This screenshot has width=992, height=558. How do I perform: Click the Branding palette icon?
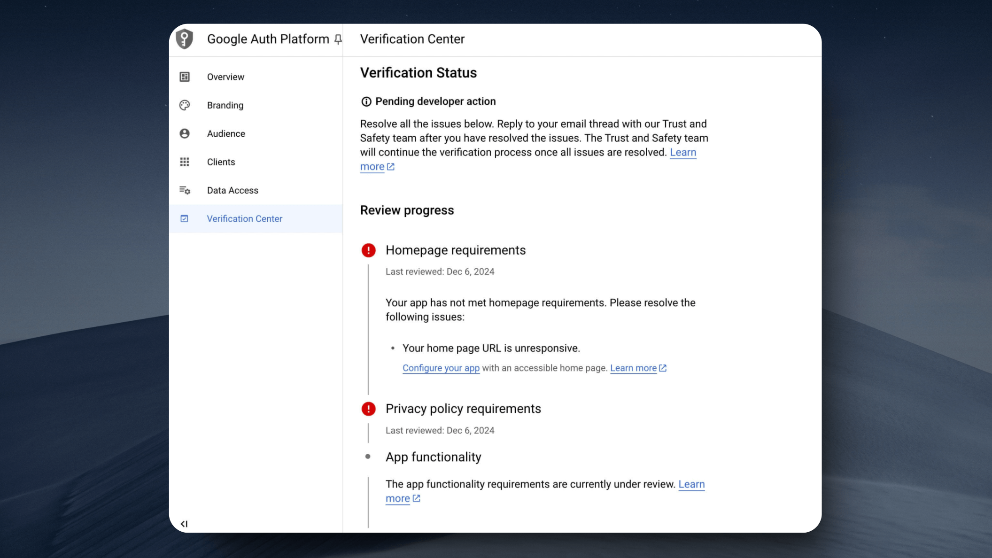[185, 105]
